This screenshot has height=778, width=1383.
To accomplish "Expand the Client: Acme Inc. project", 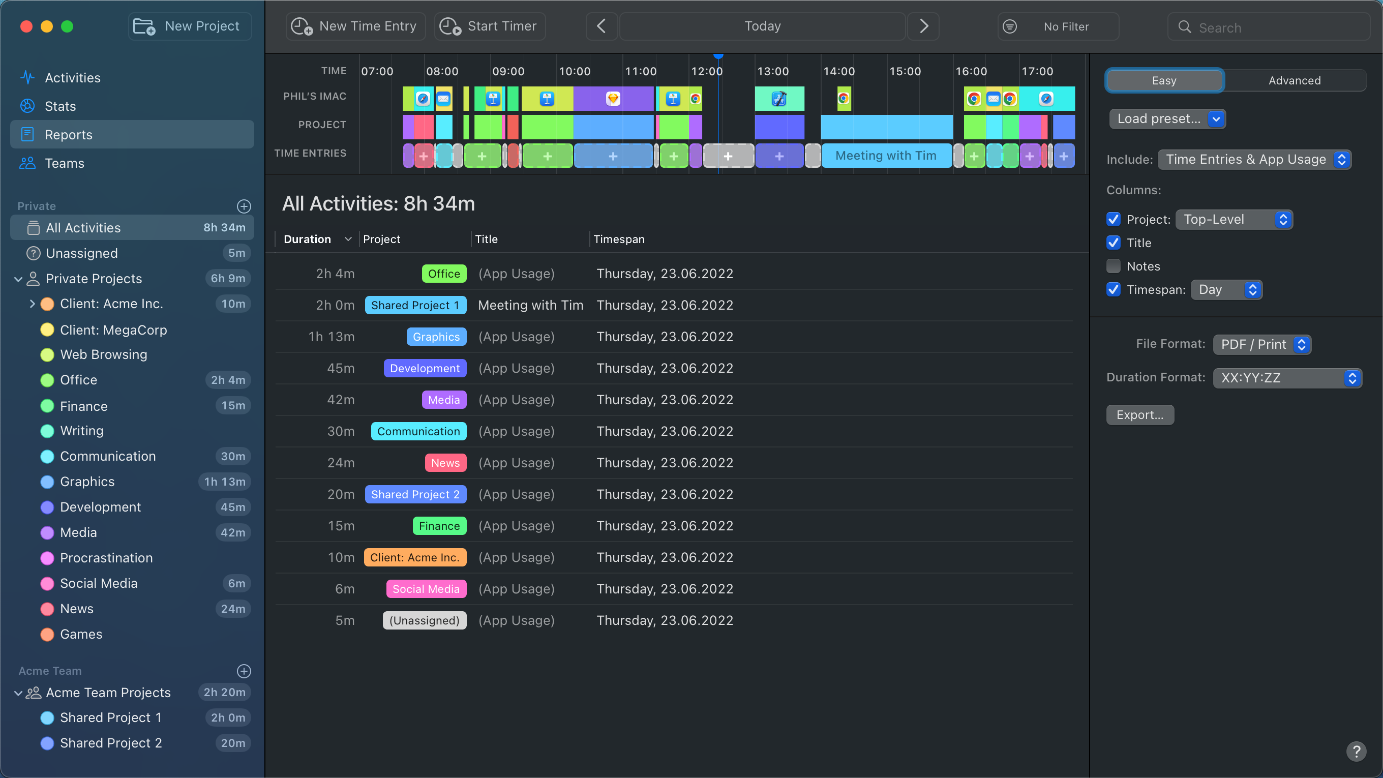I will pyautogui.click(x=32, y=304).
